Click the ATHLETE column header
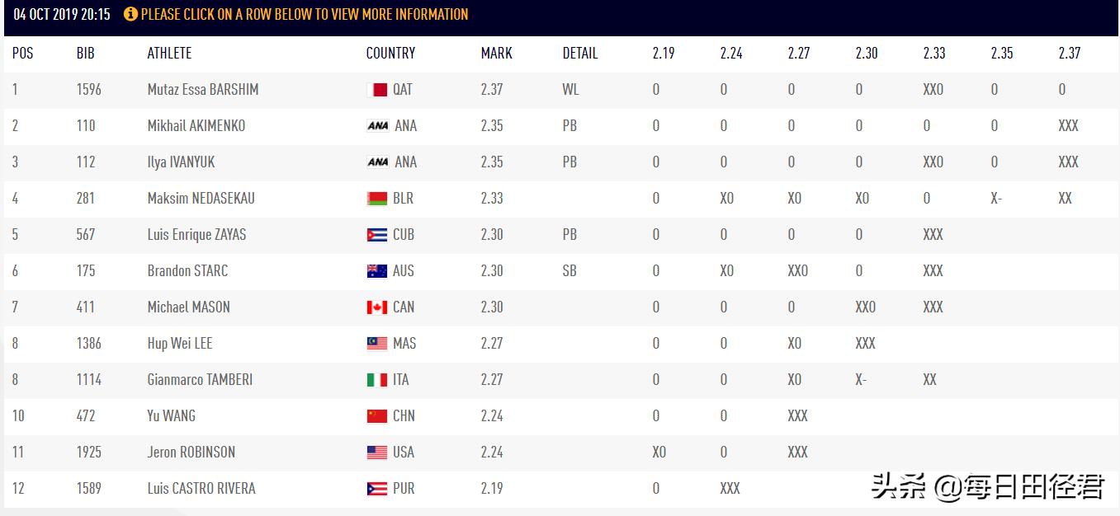 (x=169, y=53)
